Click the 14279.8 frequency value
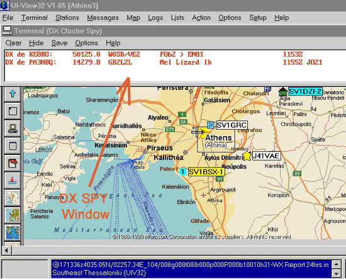Screen dimensions: 346x279 pyautogui.click(x=87, y=62)
